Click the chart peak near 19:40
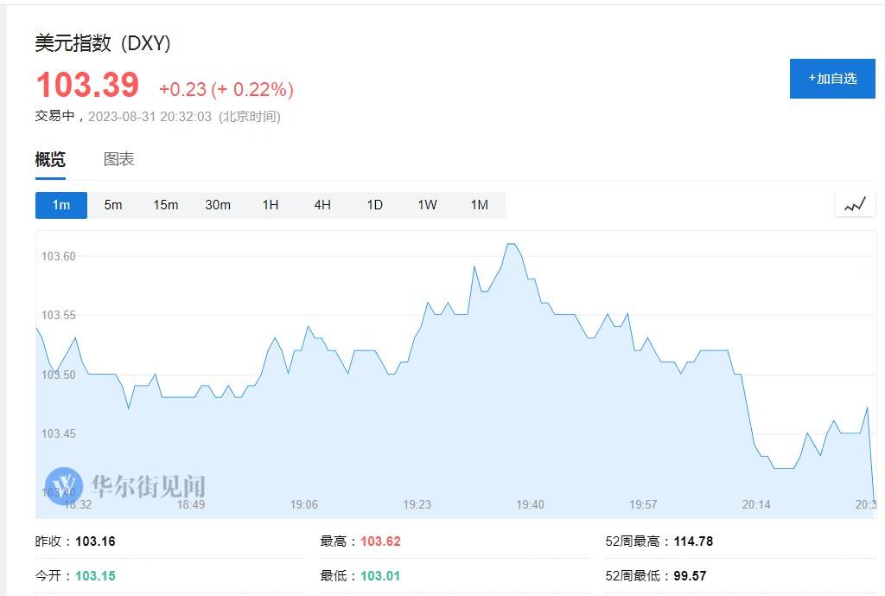 pos(511,245)
